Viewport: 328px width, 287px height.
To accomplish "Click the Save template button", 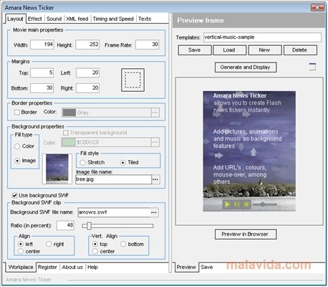I will click(x=195, y=50).
